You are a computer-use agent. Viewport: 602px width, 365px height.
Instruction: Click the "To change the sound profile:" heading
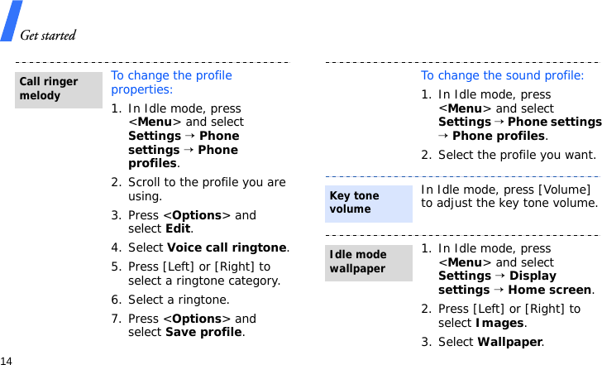(x=502, y=75)
